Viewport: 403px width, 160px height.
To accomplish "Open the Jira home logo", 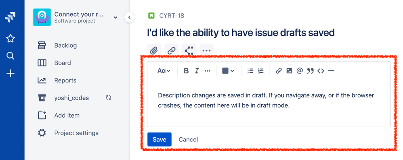I will pyautogui.click(x=10, y=17).
